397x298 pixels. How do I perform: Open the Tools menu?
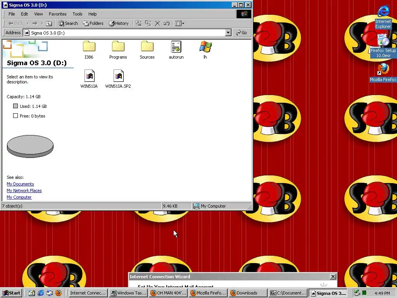point(77,14)
